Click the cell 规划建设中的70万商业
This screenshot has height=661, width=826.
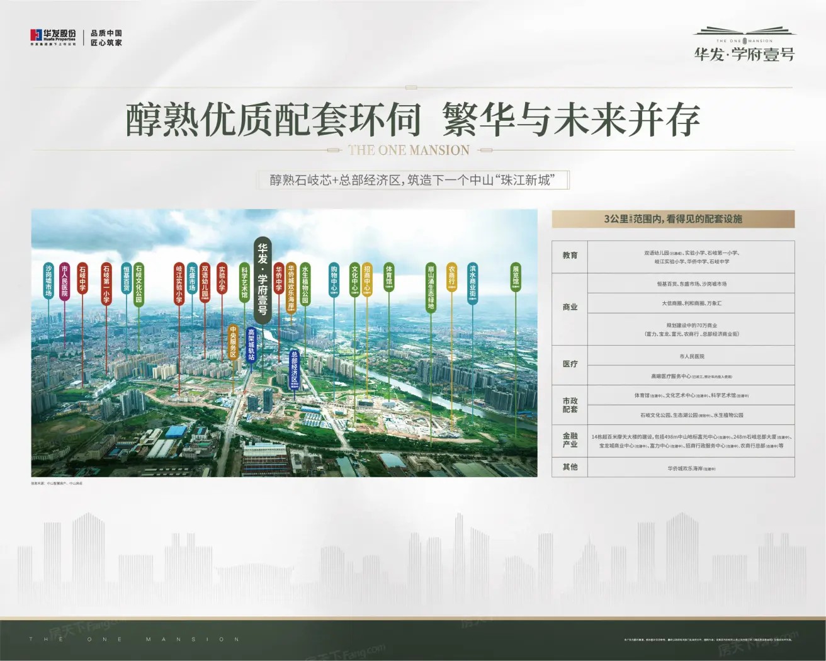[x=691, y=330]
